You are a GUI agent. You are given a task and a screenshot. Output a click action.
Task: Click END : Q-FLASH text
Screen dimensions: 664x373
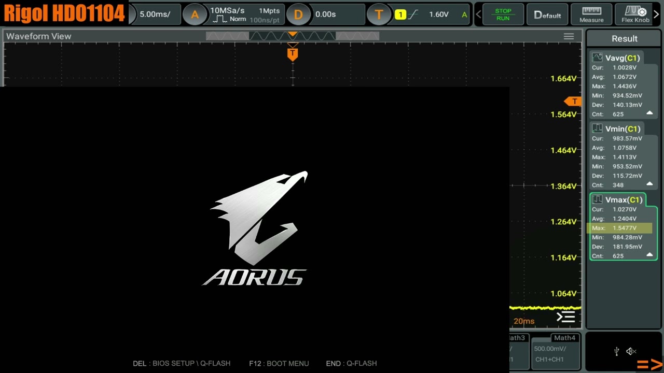point(352,364)
